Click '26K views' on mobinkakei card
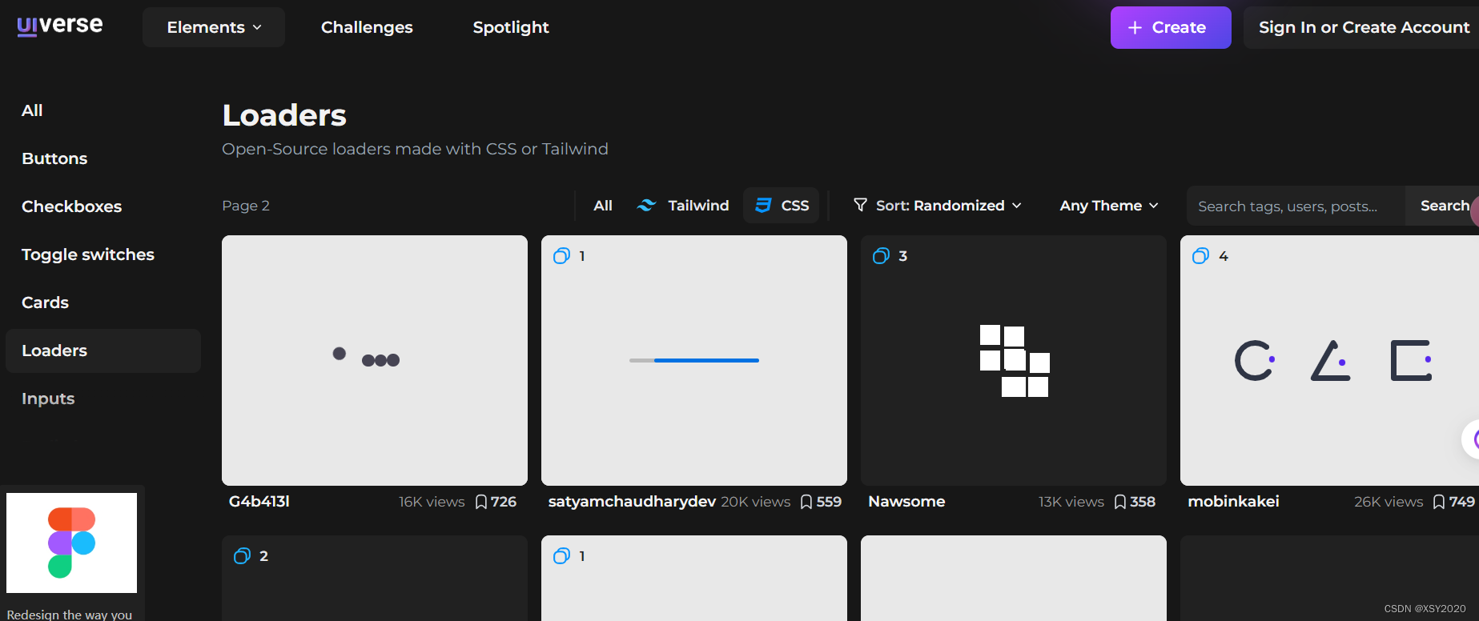 pyautogui.click(x=1389, y=502)
